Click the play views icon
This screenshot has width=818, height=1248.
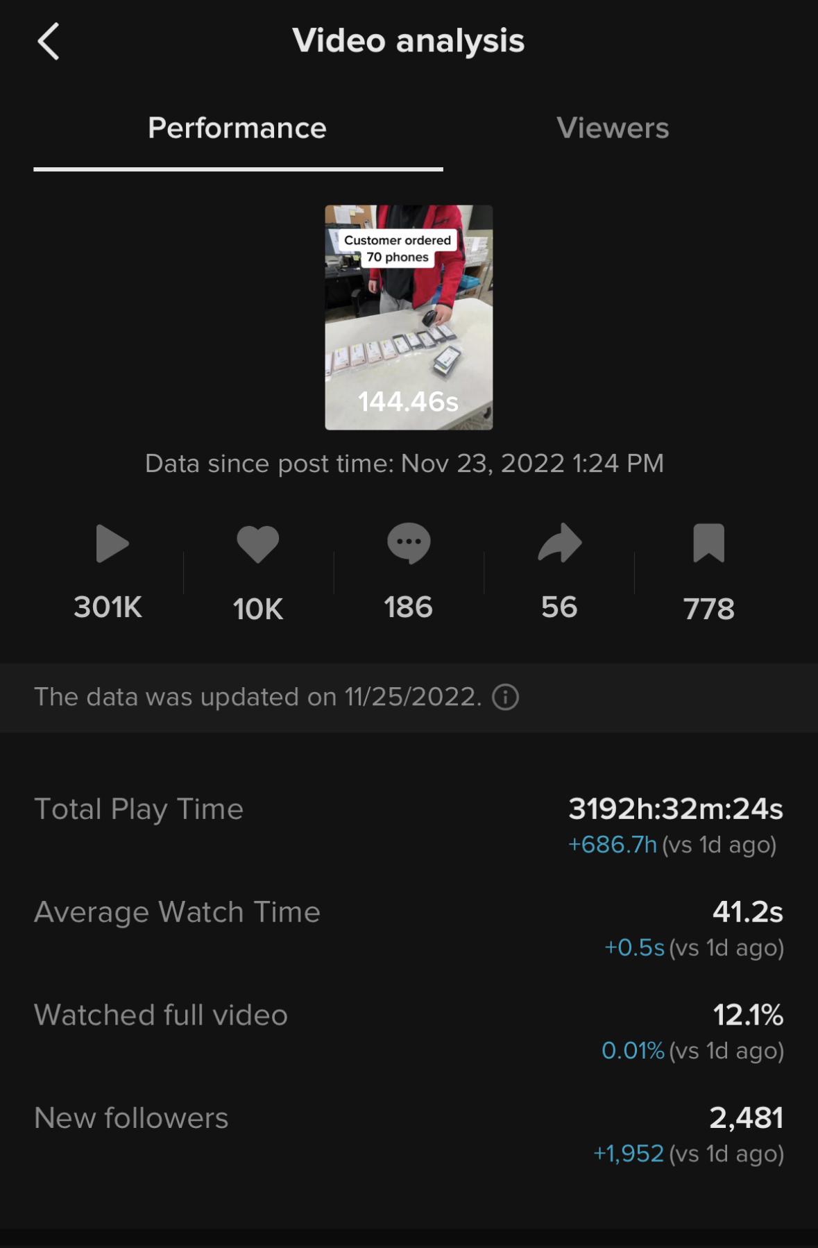(112, 543)
